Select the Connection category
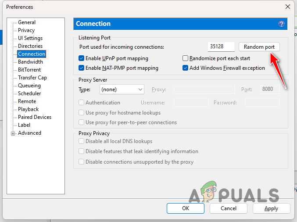Screen dimensions: 297x222 32,54
